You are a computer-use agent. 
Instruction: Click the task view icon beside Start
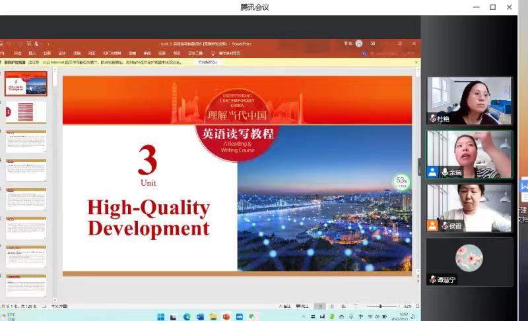pos(174,316)
